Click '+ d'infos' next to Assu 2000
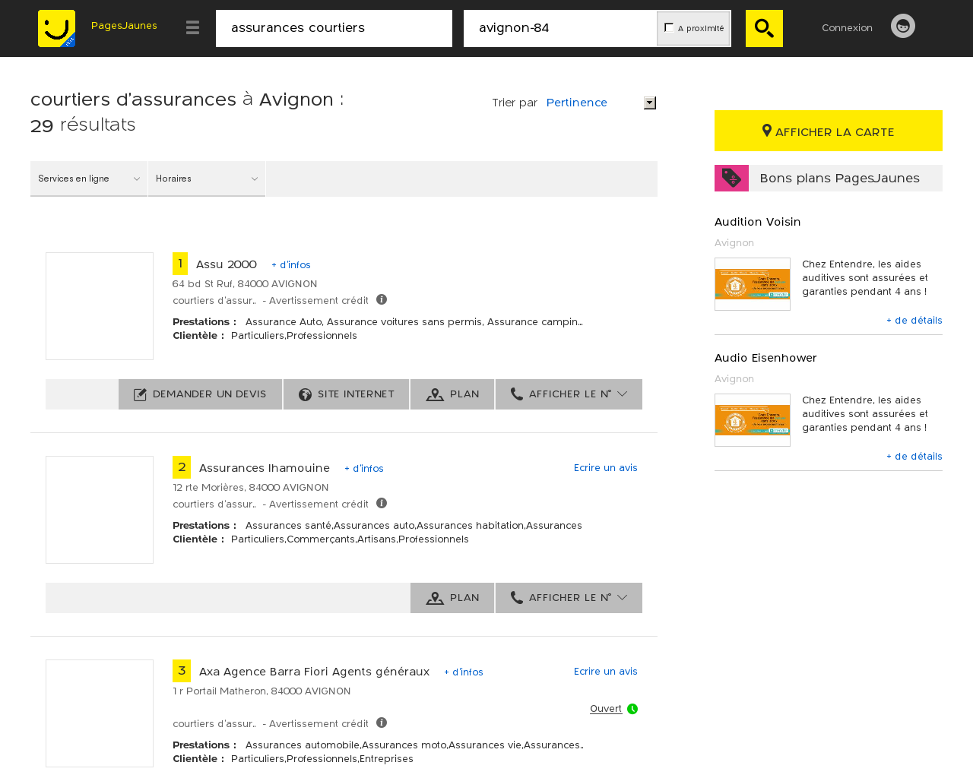 pyautogui.click(x=291, y=265)
